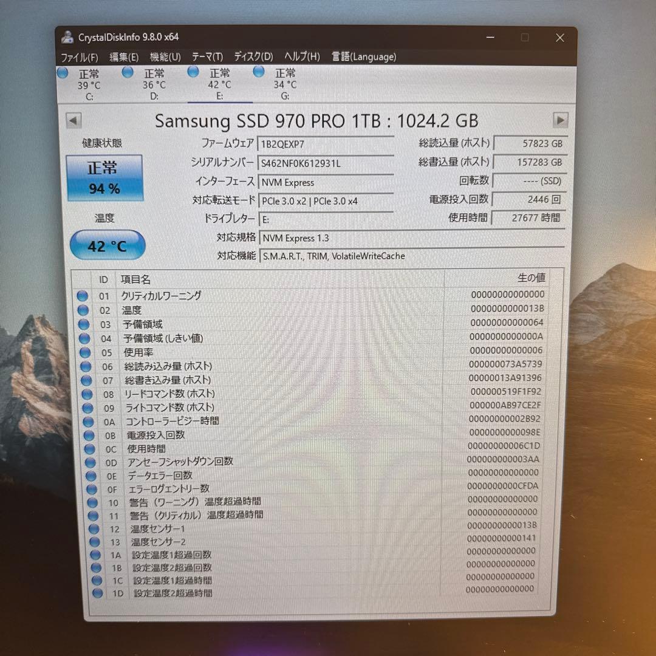Click the 42 °C temperature button

pyautogui.click(x=107, y=245)
